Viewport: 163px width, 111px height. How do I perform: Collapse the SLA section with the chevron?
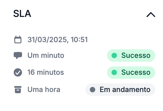coord(151,15)
